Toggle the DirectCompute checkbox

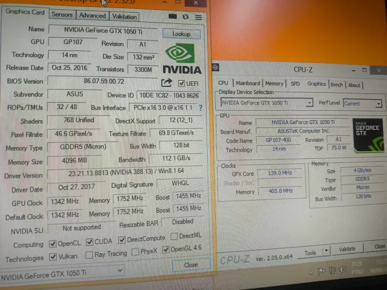pos(122,240)
